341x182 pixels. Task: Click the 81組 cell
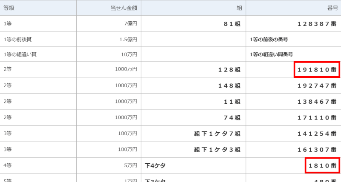tap(232, 24)
